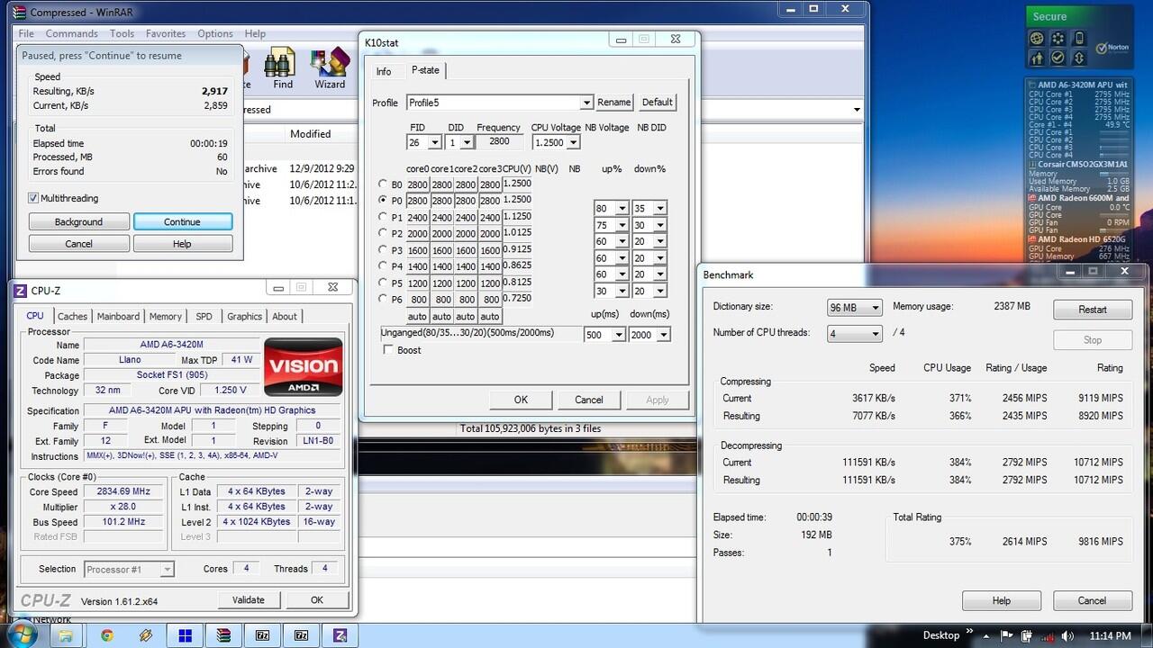
Task: Launch Google Chrome from the taskbar
Action: click(x=107, y=635)
